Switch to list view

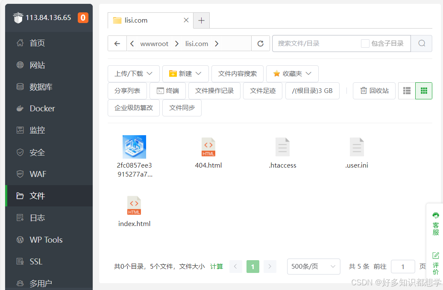click(407, 91)
